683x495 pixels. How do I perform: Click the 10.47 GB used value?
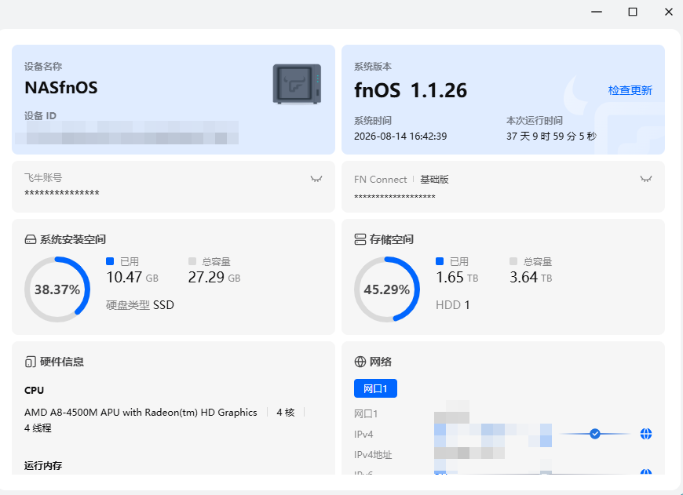(132, 278)
